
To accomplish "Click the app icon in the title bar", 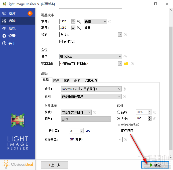I will (4, 4).
